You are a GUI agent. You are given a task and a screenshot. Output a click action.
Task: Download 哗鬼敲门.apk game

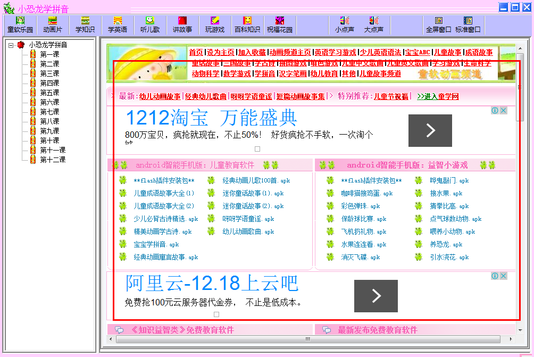tap(449, 180)
